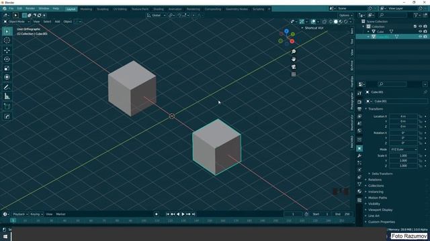Open the Material properties tab

pos(359,191)
